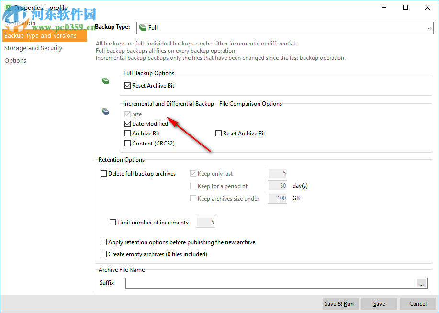Enable Delete full backup archives
The image size is (439, 313).
click(x=103, y=173)
